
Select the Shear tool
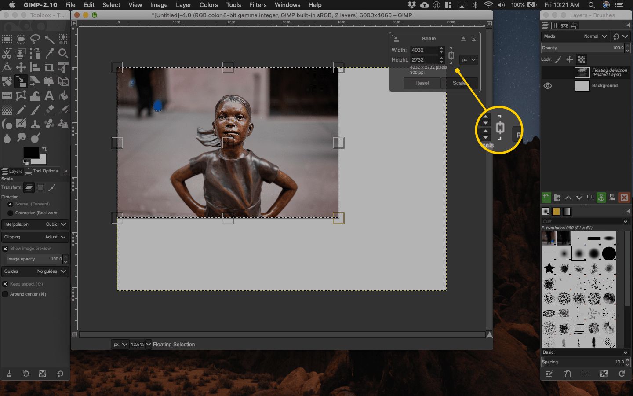click(x=35, y=81)
